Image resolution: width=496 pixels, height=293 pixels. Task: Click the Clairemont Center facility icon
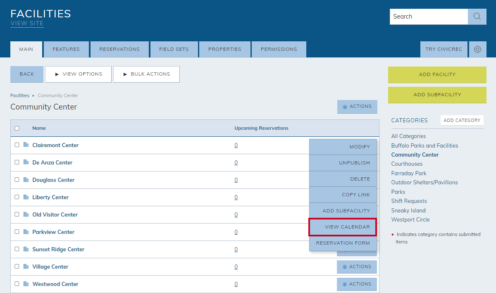pos(26,145)
